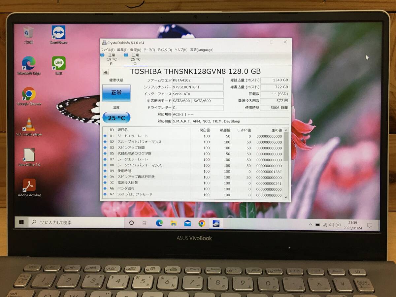Click the SMART list scrollbar up arrow
This screenshot has height=297, width=396.
[286, 130]
